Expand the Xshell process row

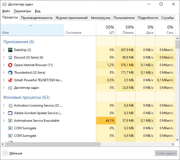click(x=4, y=80)
